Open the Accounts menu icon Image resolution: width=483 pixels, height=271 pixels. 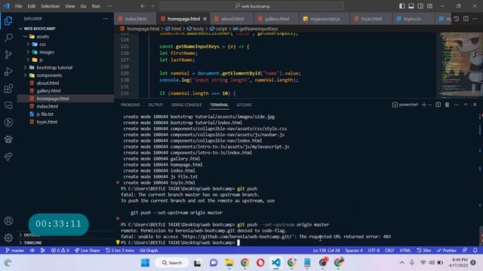coord(8,221)
